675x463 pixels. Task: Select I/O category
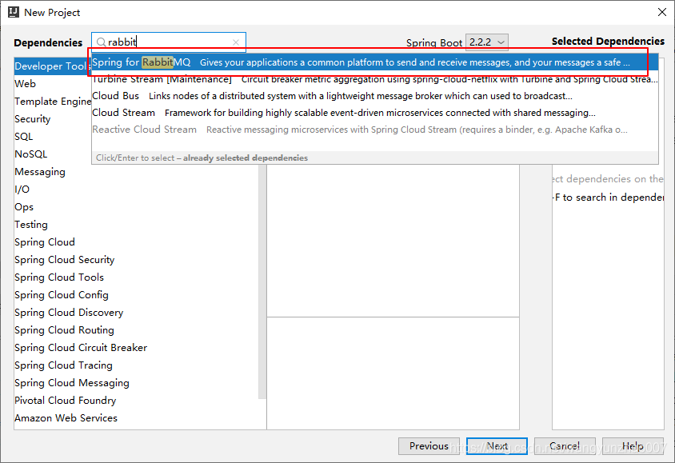(22, 190)
